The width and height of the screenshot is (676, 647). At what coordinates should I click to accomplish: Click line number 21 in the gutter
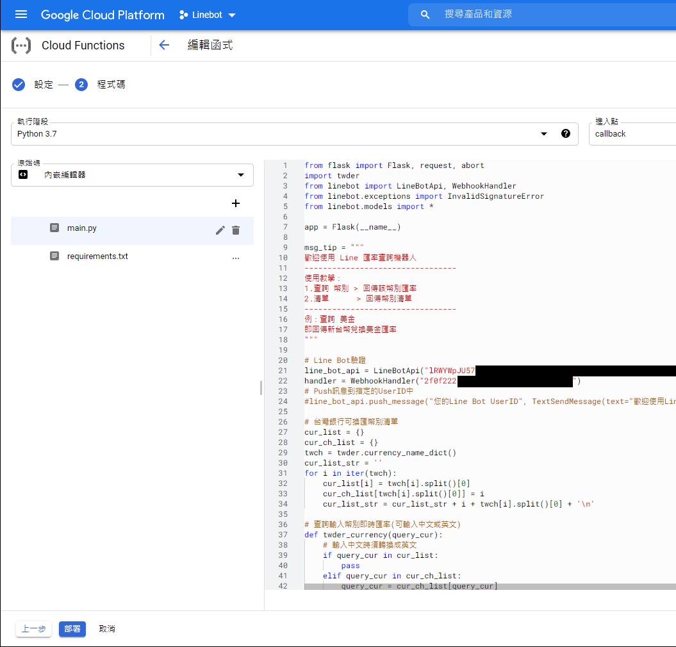pos(283,371)
